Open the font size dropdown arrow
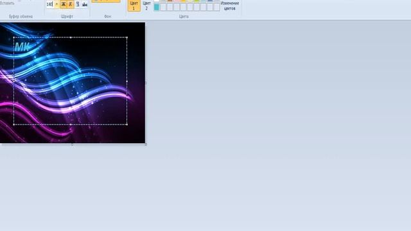This screenshot has height=231, width=411. tap(57, 4)
